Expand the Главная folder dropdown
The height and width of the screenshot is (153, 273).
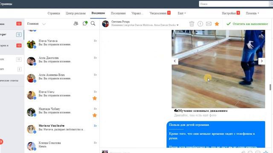[x=44, y=24]
